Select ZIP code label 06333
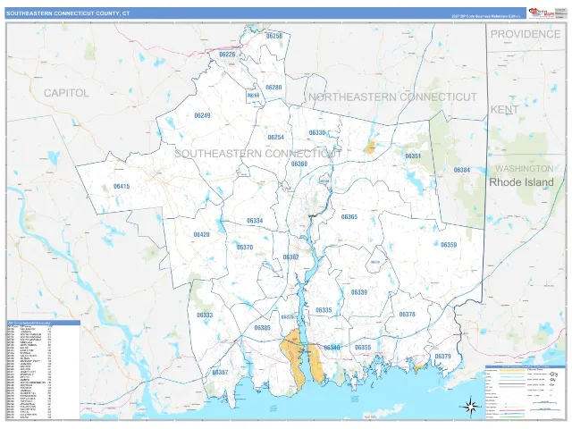 point(205,315)
